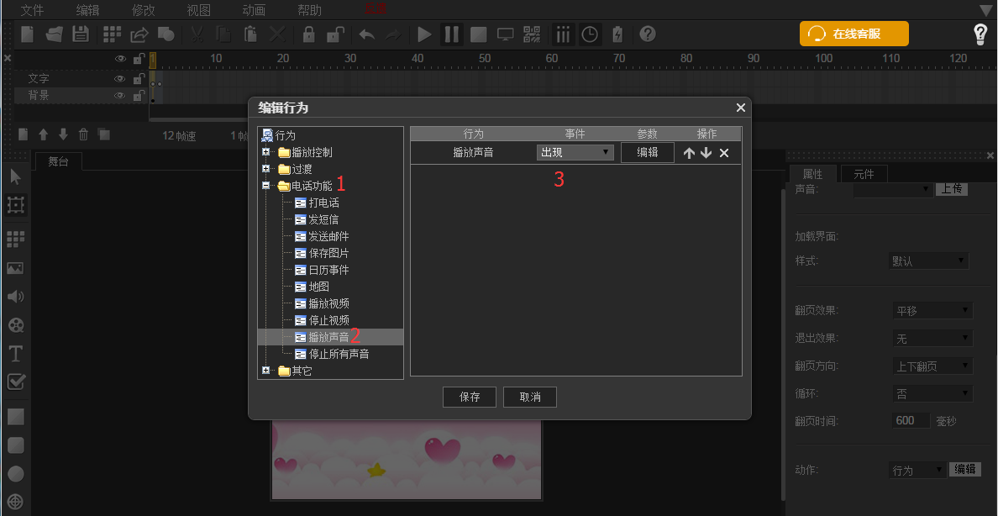Viewport: 998px width, 516px height.
Task: Edit the 翻页时间 value of 600
Action: 911,420
